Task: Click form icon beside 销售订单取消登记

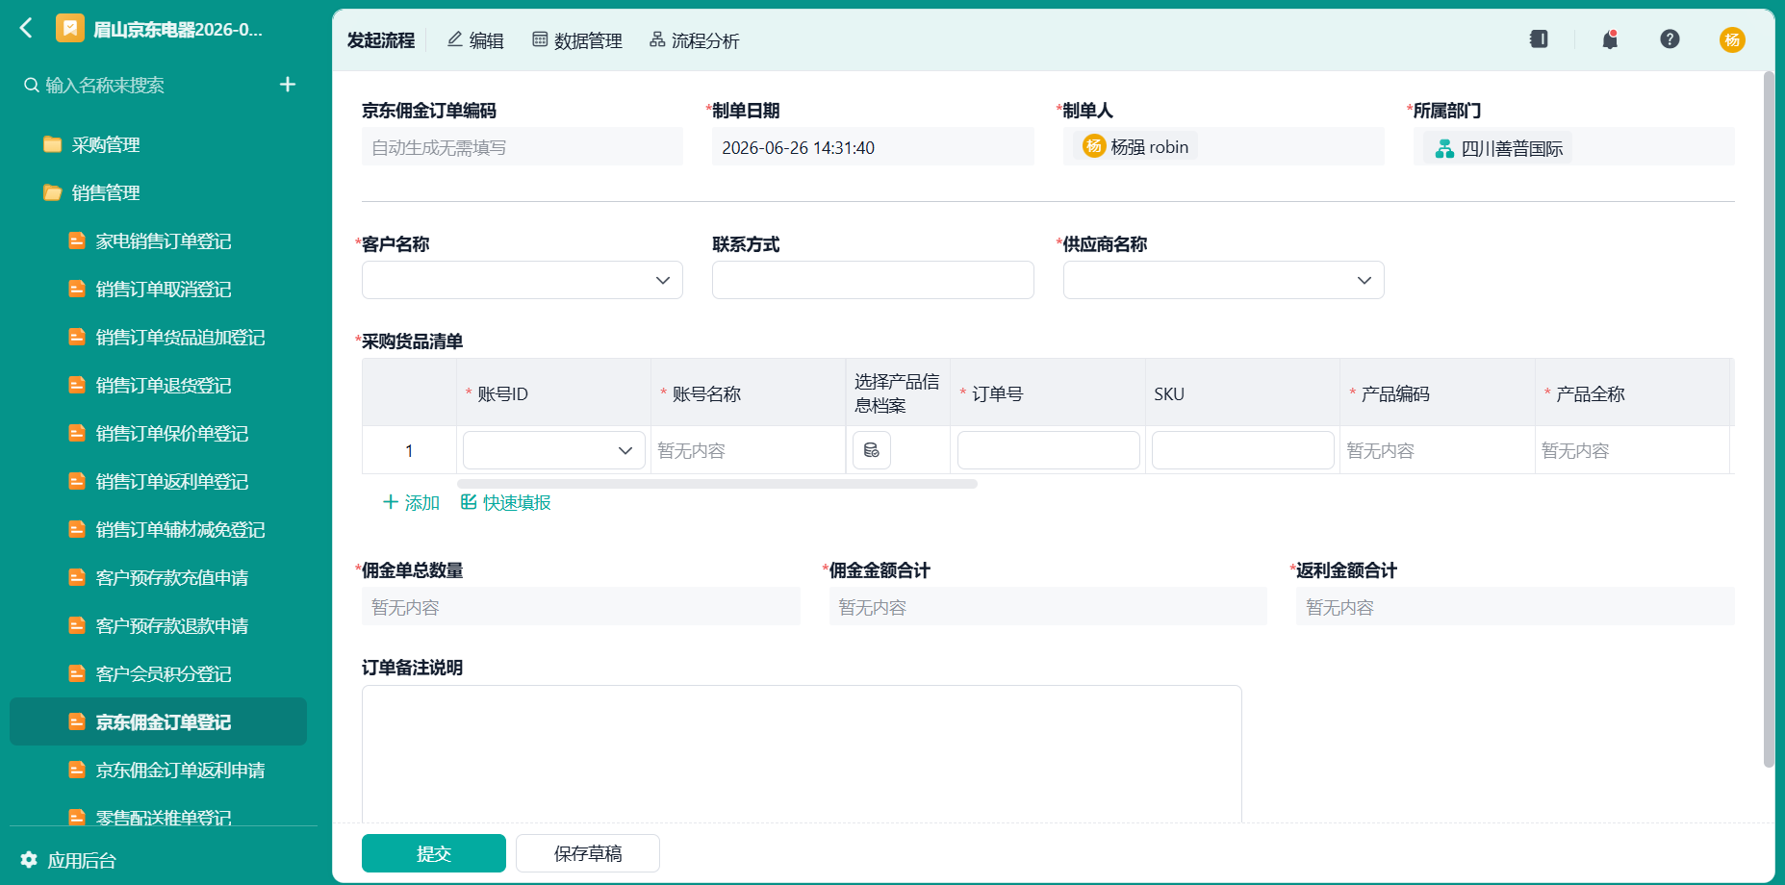Action: [77, 289]
